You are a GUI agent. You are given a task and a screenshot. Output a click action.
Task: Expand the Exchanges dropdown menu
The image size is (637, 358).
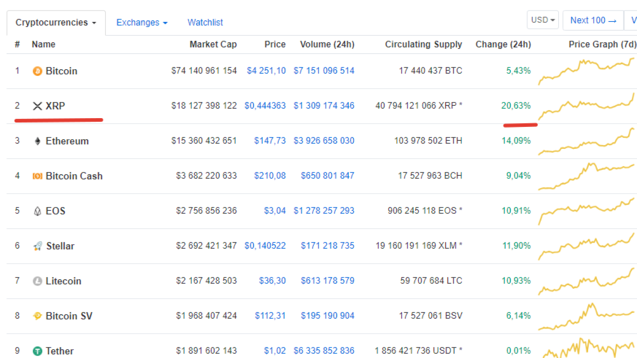[x=142, y=23]
